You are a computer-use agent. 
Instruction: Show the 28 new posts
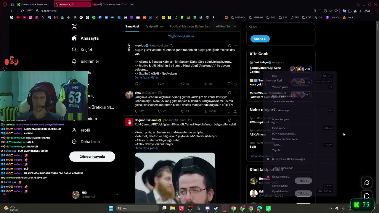[x=181, y=36]
